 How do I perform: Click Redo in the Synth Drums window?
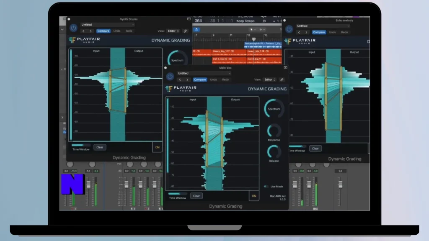(x=129, y=31)
